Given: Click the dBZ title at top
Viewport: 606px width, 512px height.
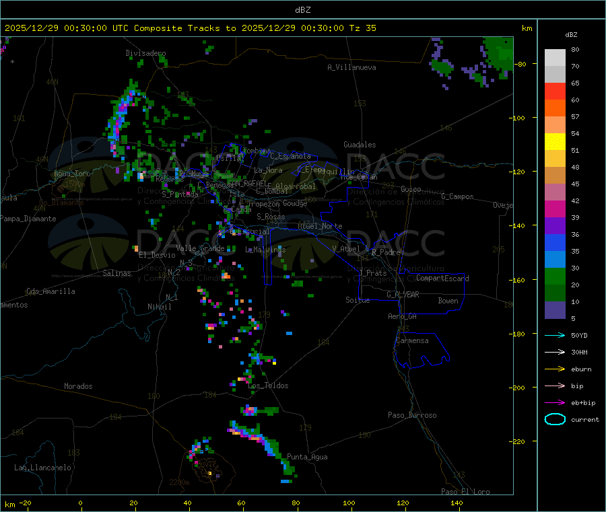Looking at the screenshot, I should pyautogui.click(x=302, y=10).
